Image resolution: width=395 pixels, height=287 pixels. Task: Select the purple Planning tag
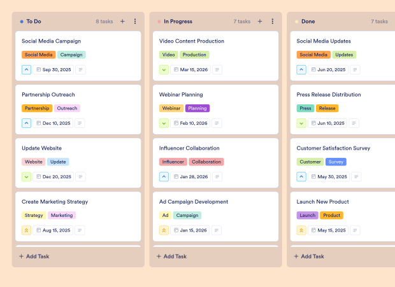tap(197, 108)
